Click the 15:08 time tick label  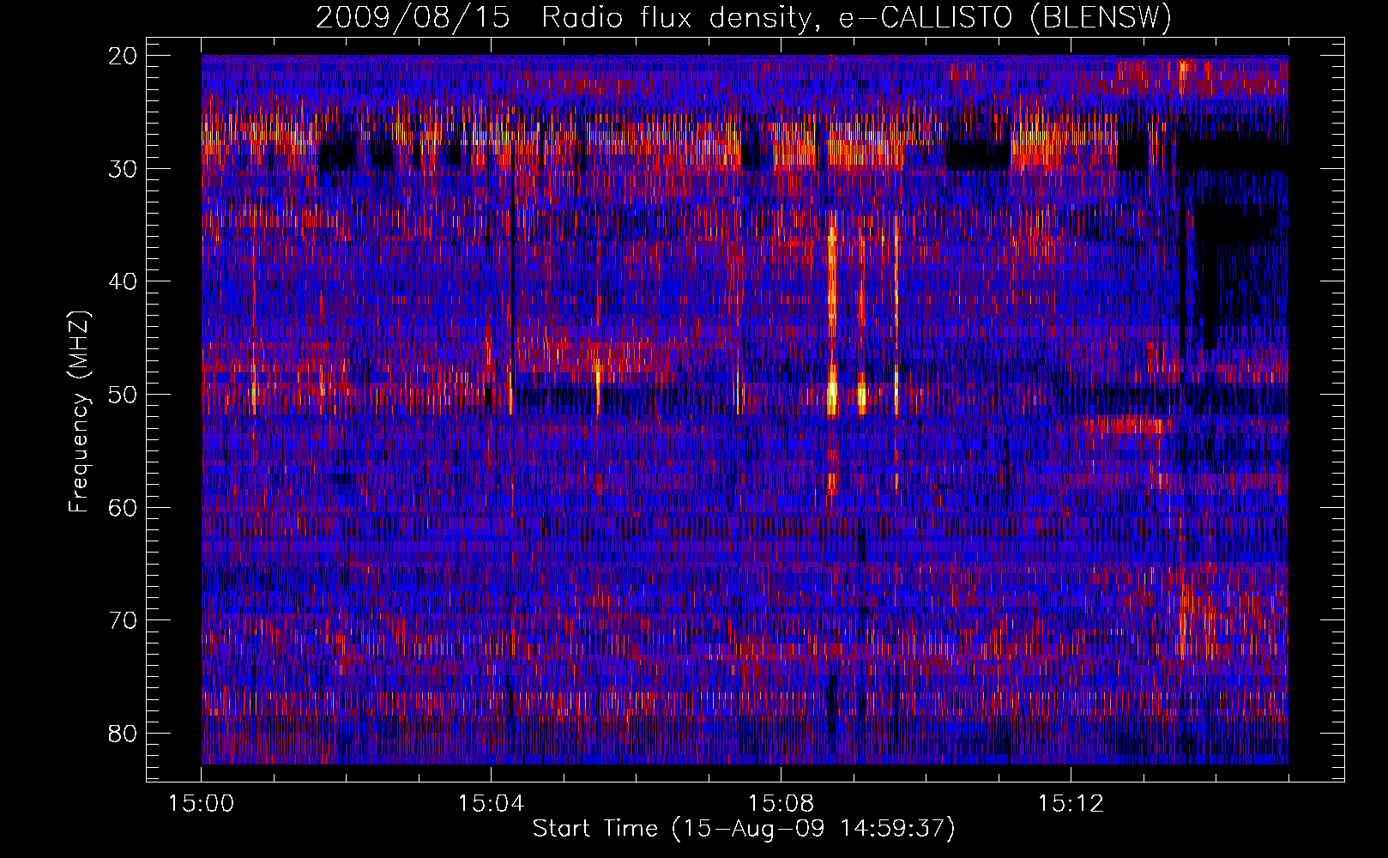(x=781, y=804)
